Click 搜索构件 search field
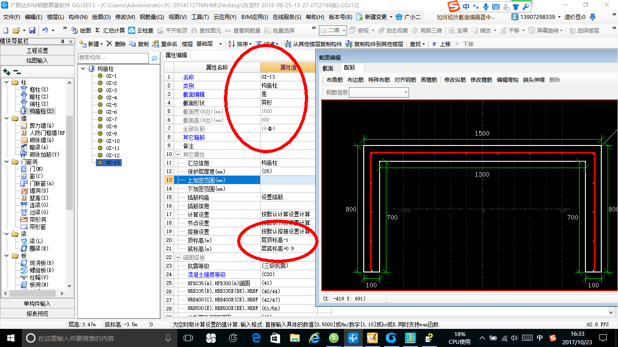Screen dimensions: 618x347 [x=113, y=58]
